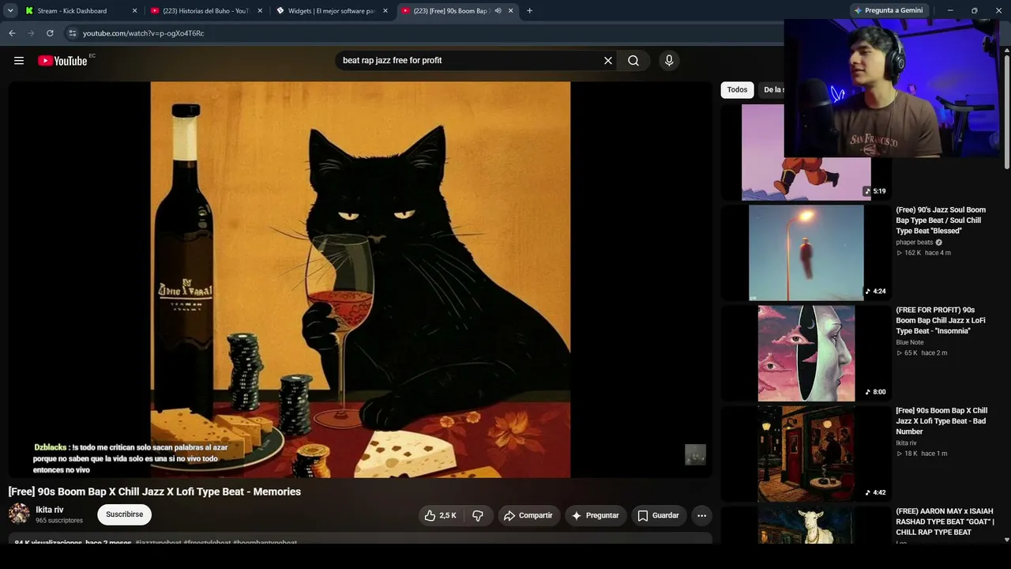Expand the tab search dropdown
Screen dimensions: 1011x569
(x=10, y=10)
